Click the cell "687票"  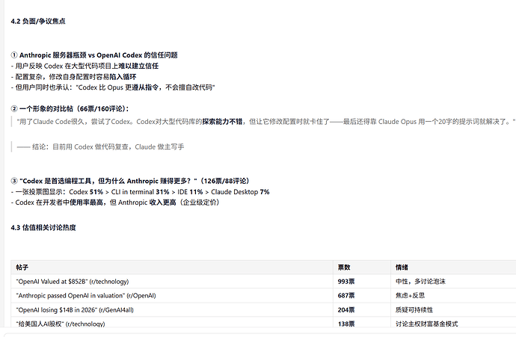pyautogui.click(x=362, y=296)
